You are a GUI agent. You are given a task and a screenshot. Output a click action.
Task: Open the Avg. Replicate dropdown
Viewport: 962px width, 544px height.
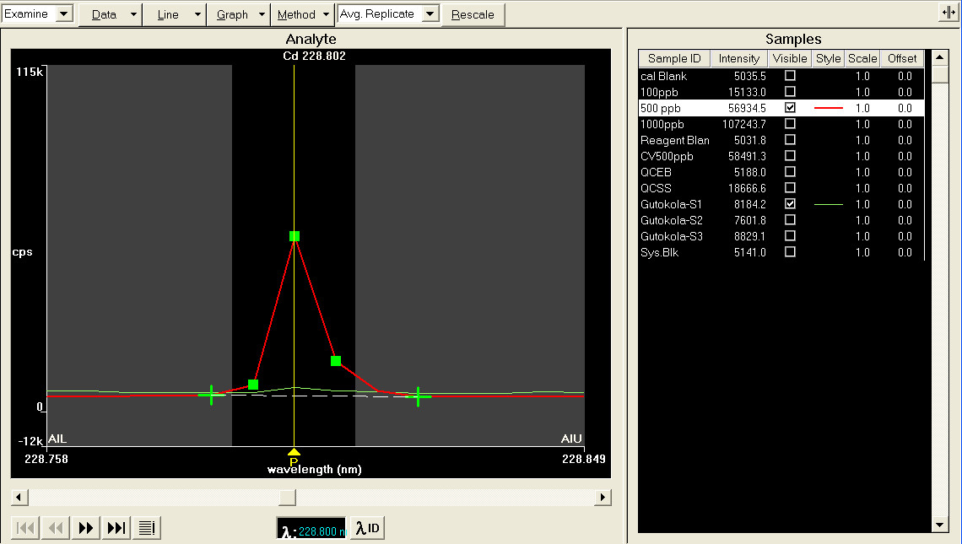click(x=430, y=14)
